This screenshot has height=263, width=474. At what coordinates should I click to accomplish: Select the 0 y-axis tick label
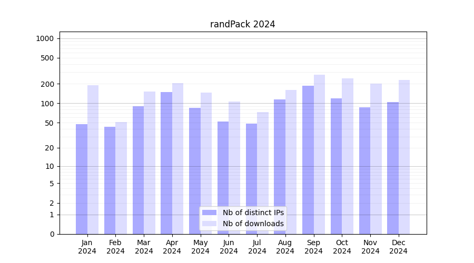click(x=52, y=234)
